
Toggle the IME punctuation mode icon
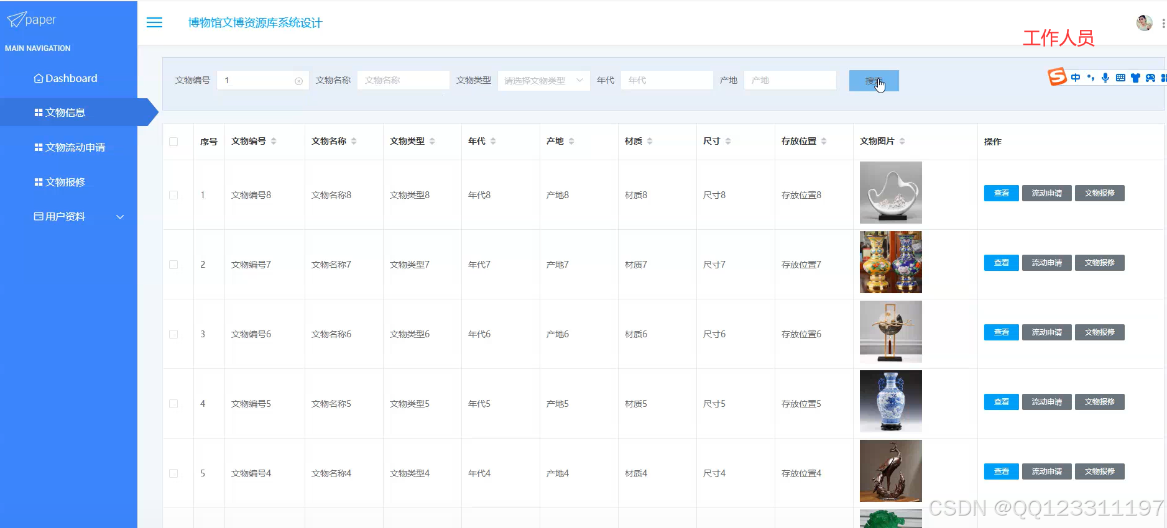(1091, 78)
